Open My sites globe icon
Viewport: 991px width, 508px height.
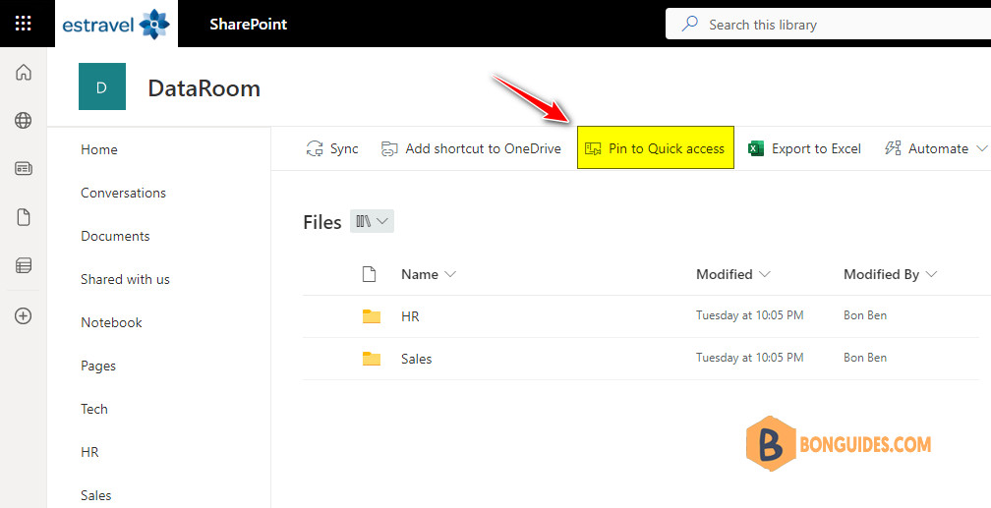[x=24, y=120]
